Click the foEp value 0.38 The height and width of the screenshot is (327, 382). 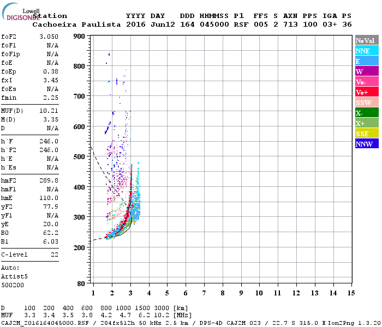pos(51,71)
